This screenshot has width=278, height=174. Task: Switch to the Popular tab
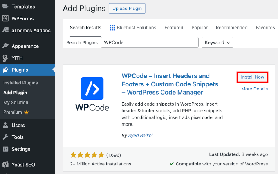coord(200,28)
